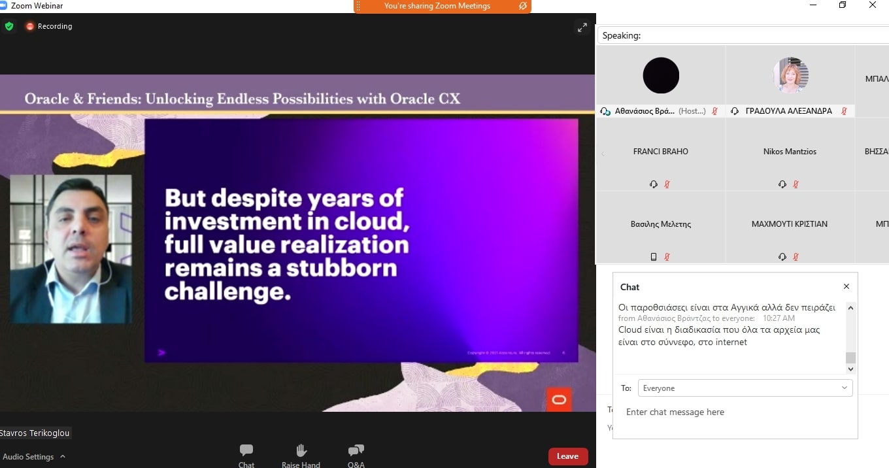
Task: Click the red Leave button
Action: 567,456
